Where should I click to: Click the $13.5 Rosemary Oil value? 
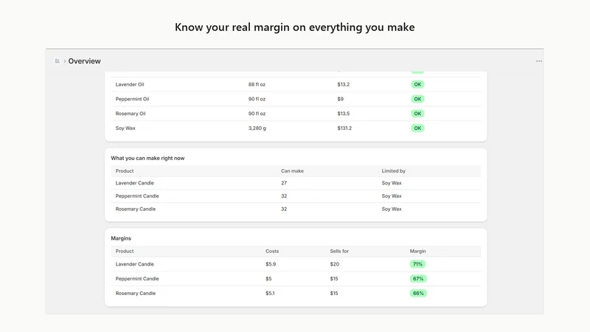[344, 114]
